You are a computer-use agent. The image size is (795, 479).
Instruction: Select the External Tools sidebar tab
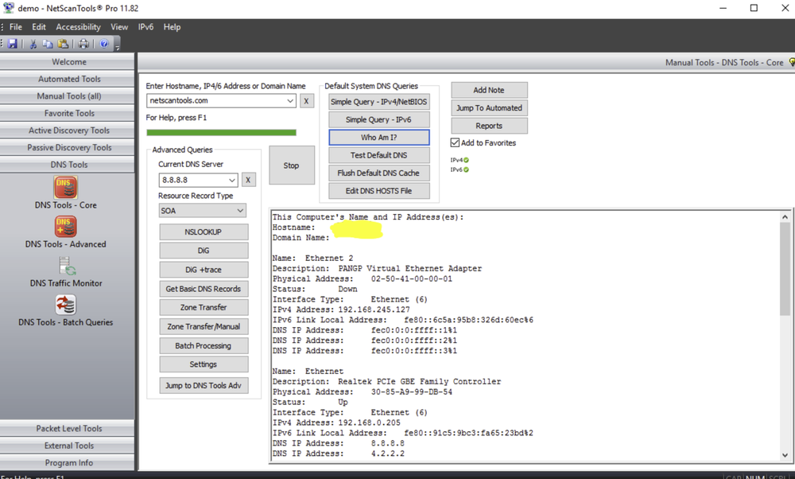tap(68, 446)
